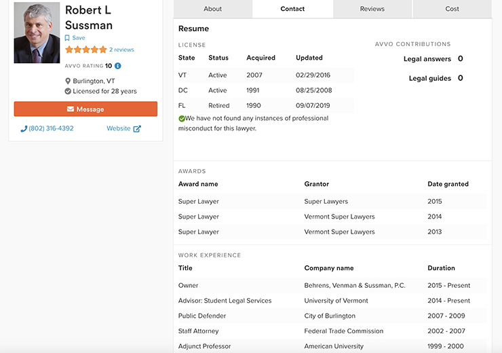Image resolution: width=502 pixels, height=353 pixels.
Task: Click the American University company name
Action: [334, 346]
